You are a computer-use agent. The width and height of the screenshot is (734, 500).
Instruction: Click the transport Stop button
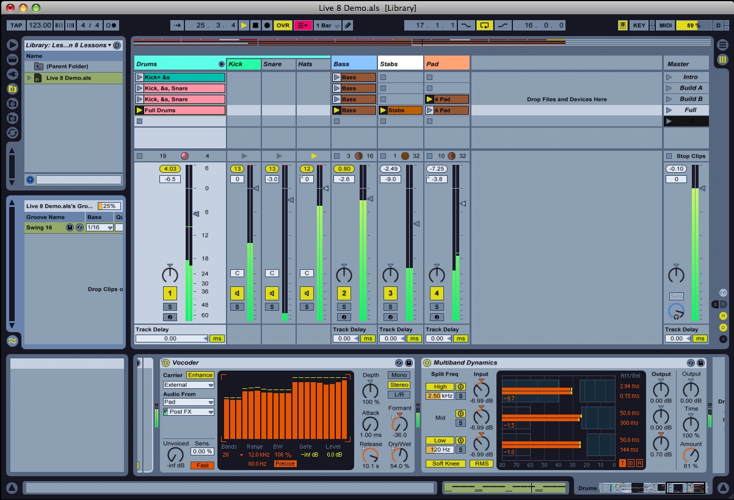tap(255, 25)
